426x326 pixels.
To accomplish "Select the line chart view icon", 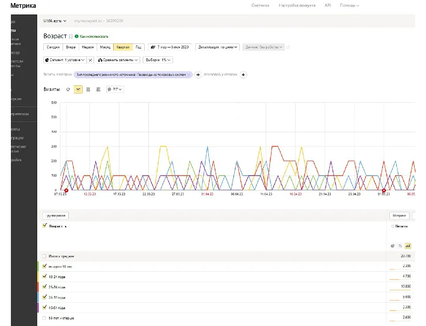I will pyautogui.click(x=78, y=89).
